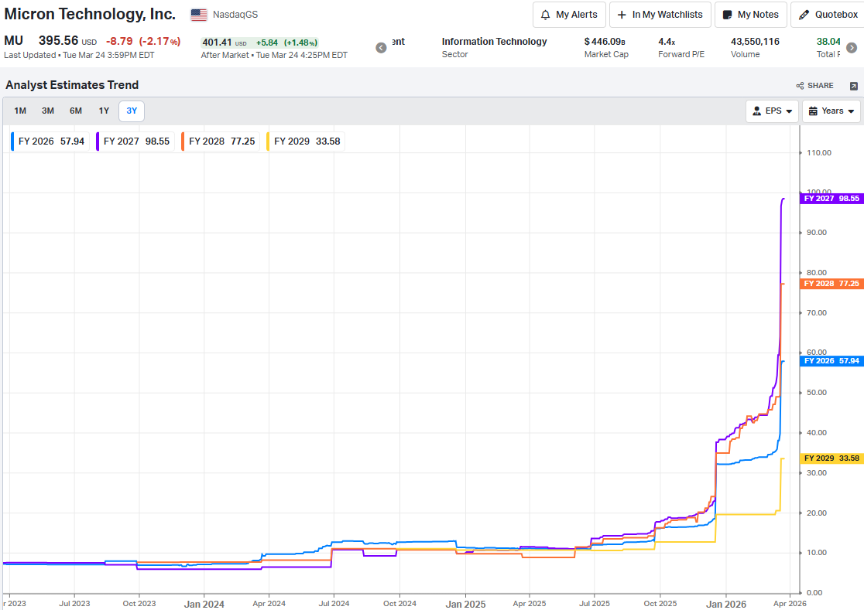This screenshot has height=610, width=864.
Task: Toggle the FY 2027 legend series
Action: pyautogui.click(x=135, y=141)
